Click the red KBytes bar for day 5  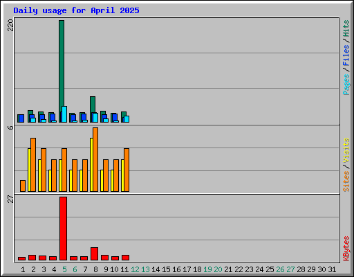coord(63,229)
